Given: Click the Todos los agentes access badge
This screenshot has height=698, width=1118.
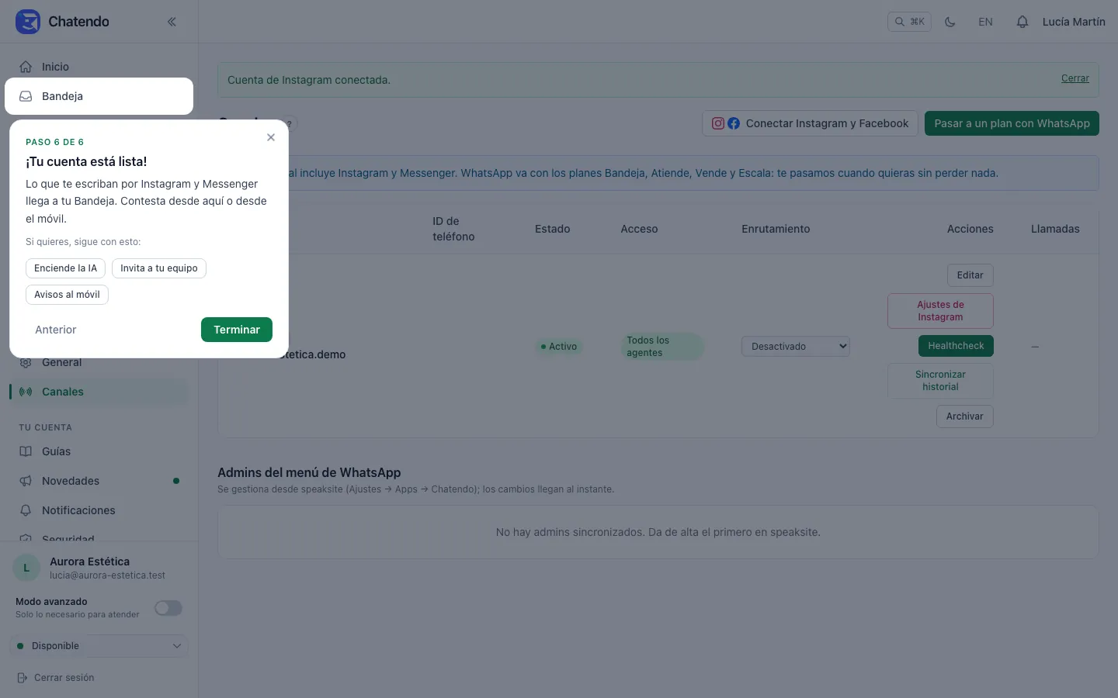Looking at the screenshot, I should pyautogui.click(x=662, y=347).
